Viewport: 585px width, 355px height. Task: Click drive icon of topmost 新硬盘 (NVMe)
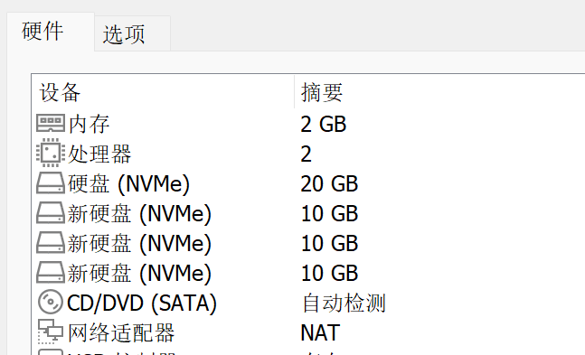pyautogui.click(x=51, y=212)
